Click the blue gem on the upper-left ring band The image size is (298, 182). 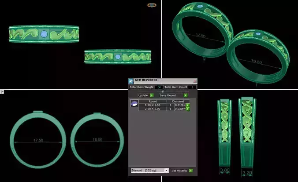44,34
